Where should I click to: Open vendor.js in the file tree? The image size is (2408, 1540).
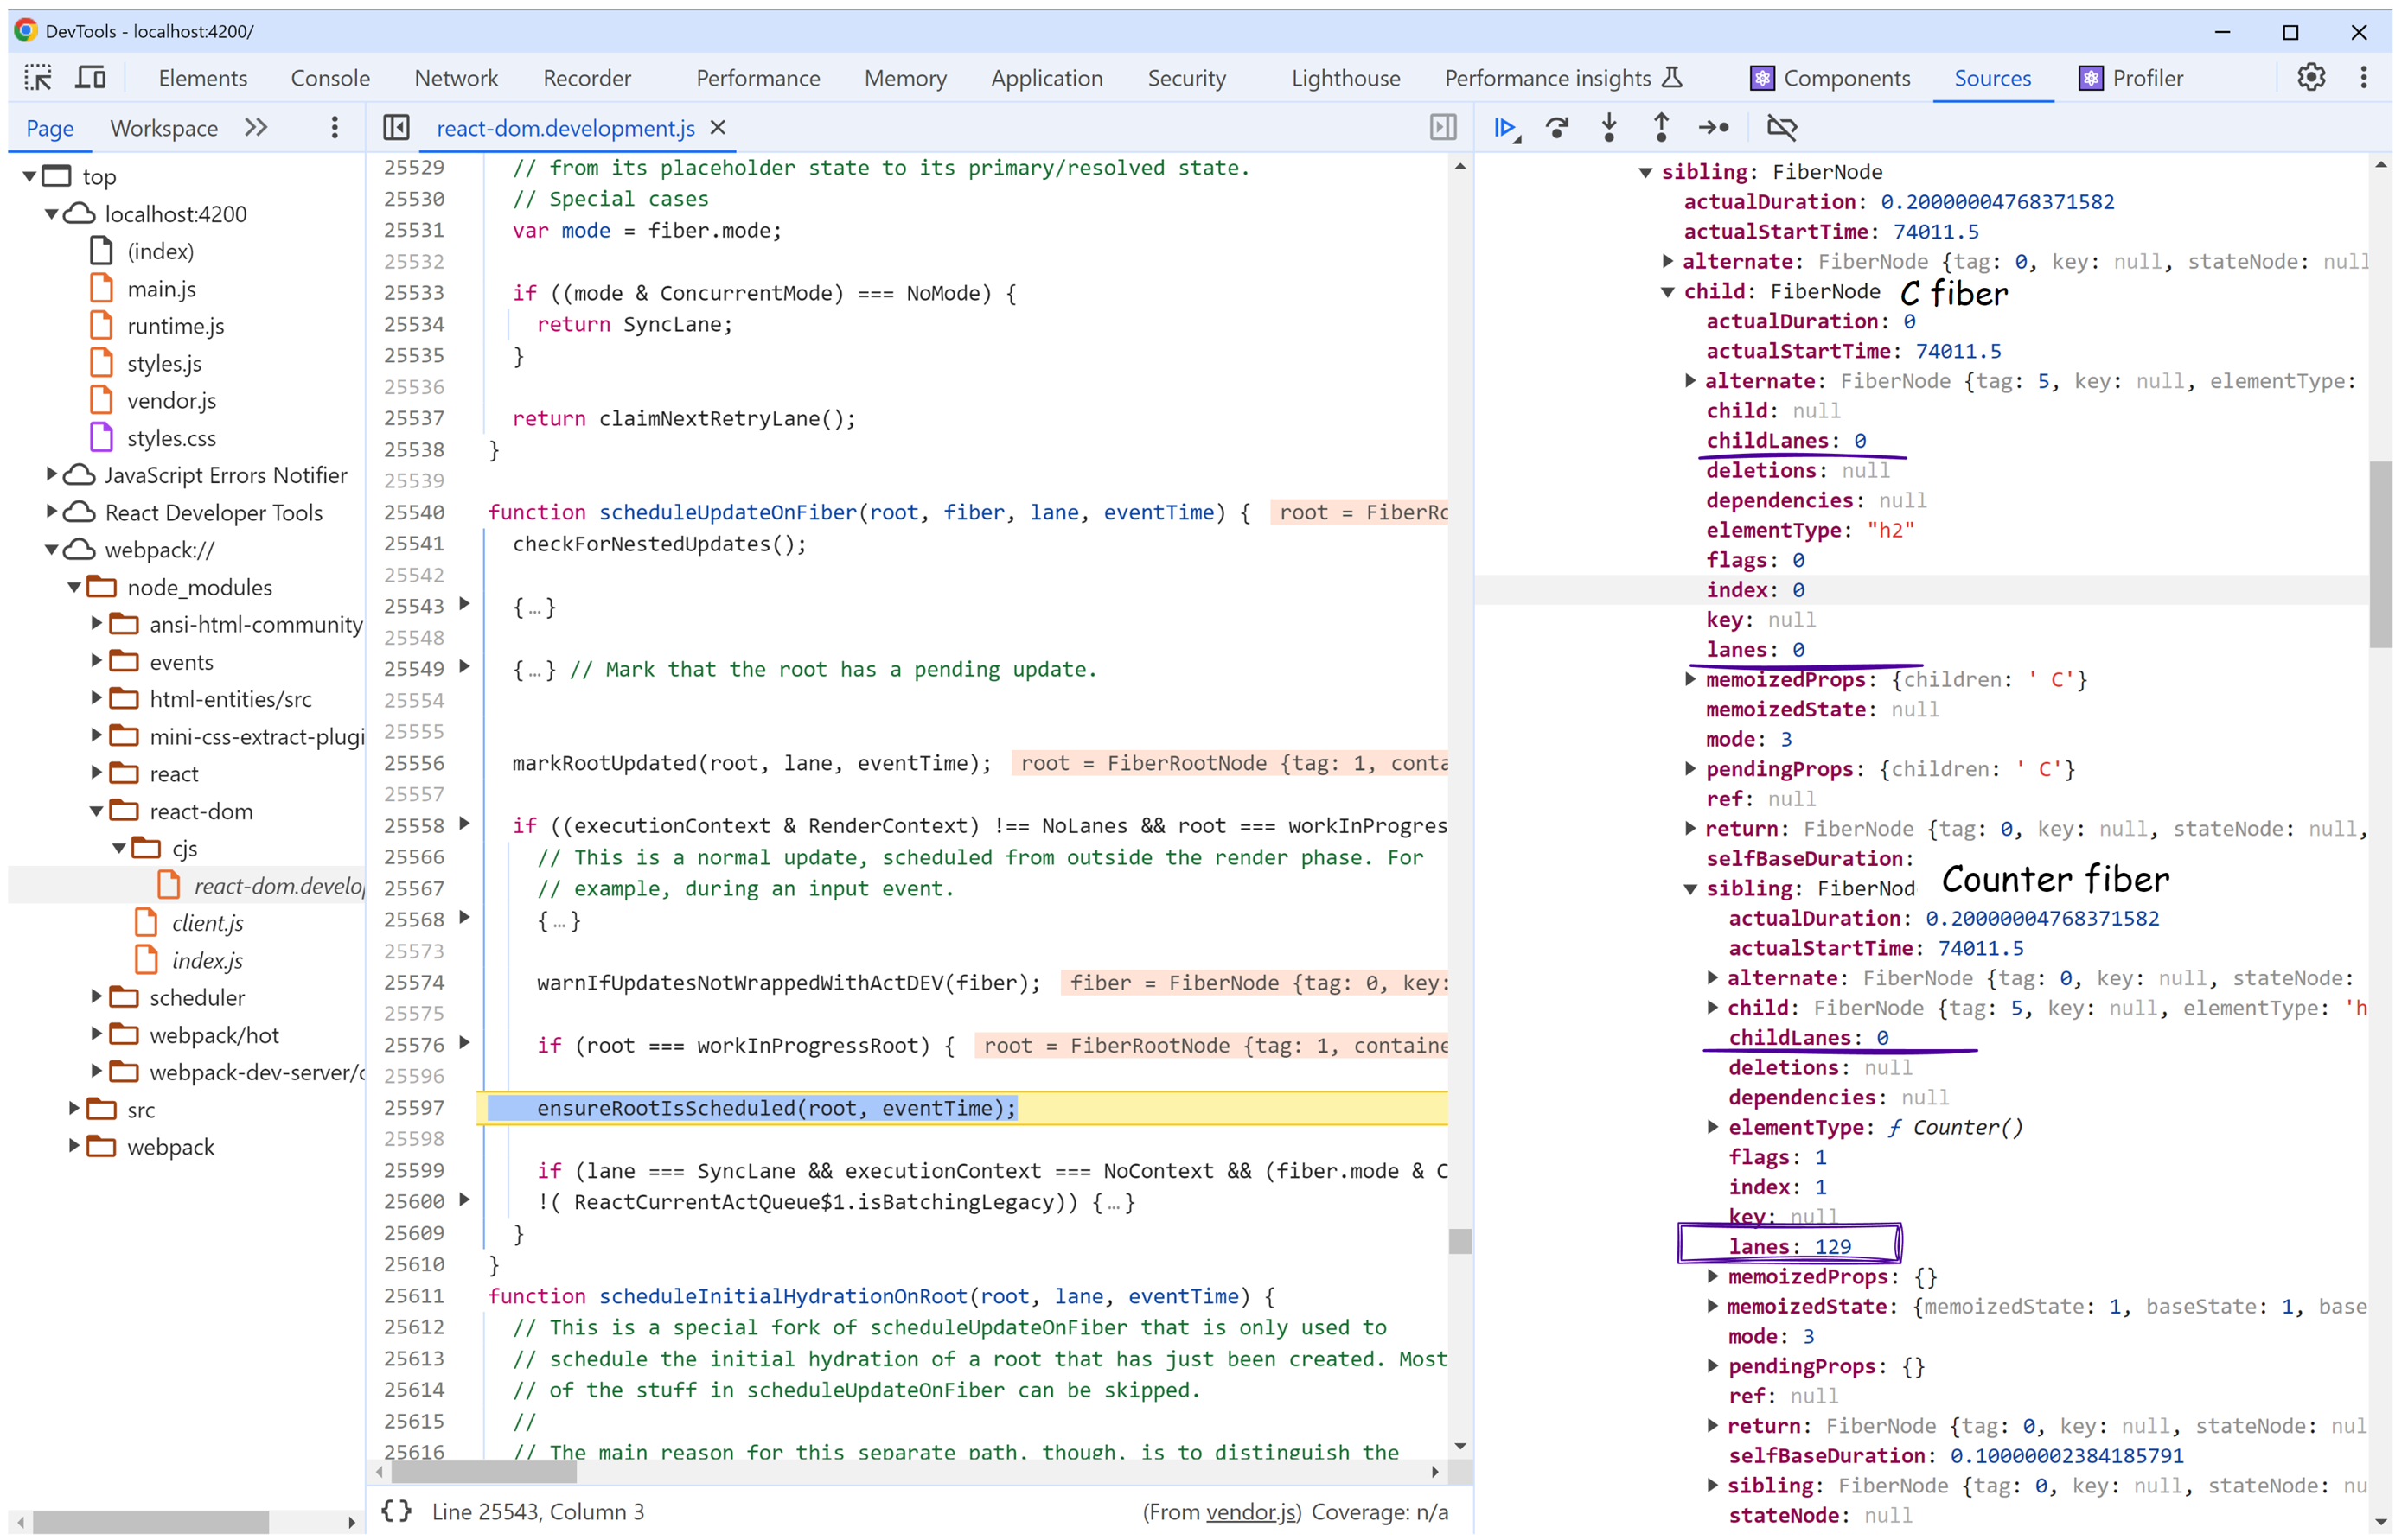171,401
